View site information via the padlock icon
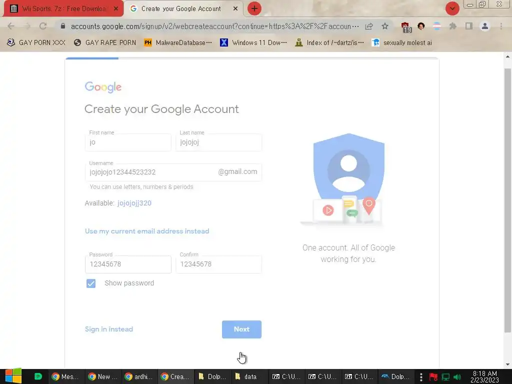 pos(63,26)
